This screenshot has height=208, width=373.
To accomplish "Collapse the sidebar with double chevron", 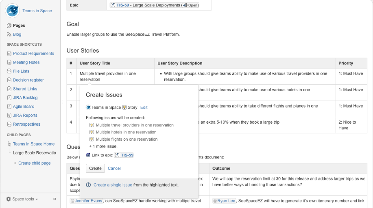I will (x=55, y=199).
